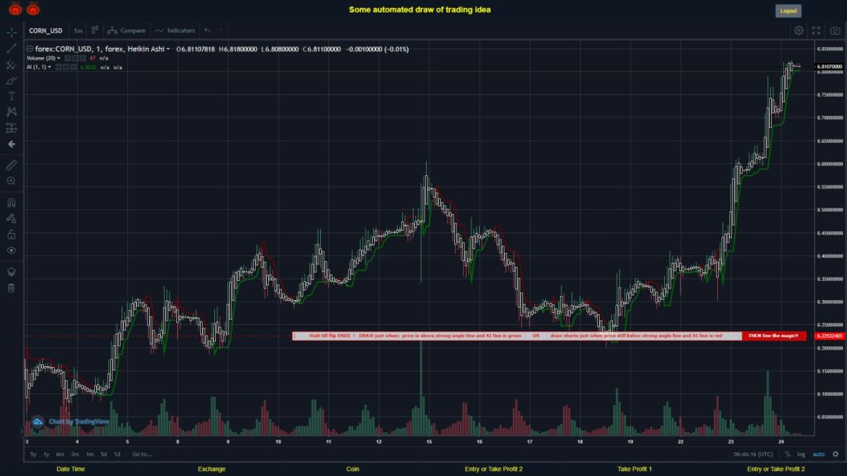
Task: Click the Chart by TradingView link
Action: (79, 421)
